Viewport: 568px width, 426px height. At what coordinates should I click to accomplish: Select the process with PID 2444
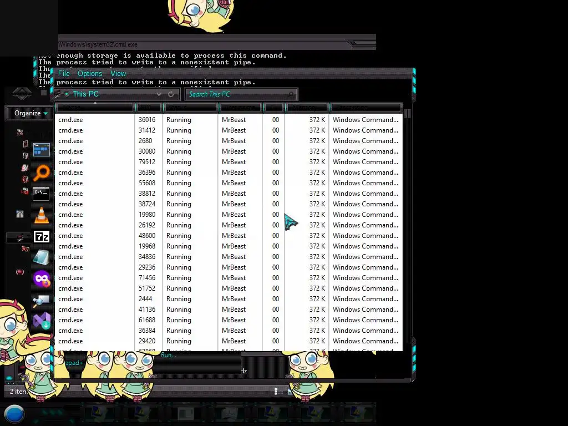(229, 299)
